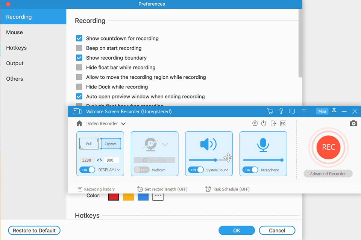Uncheck Show recording boundary

point(79,58)
